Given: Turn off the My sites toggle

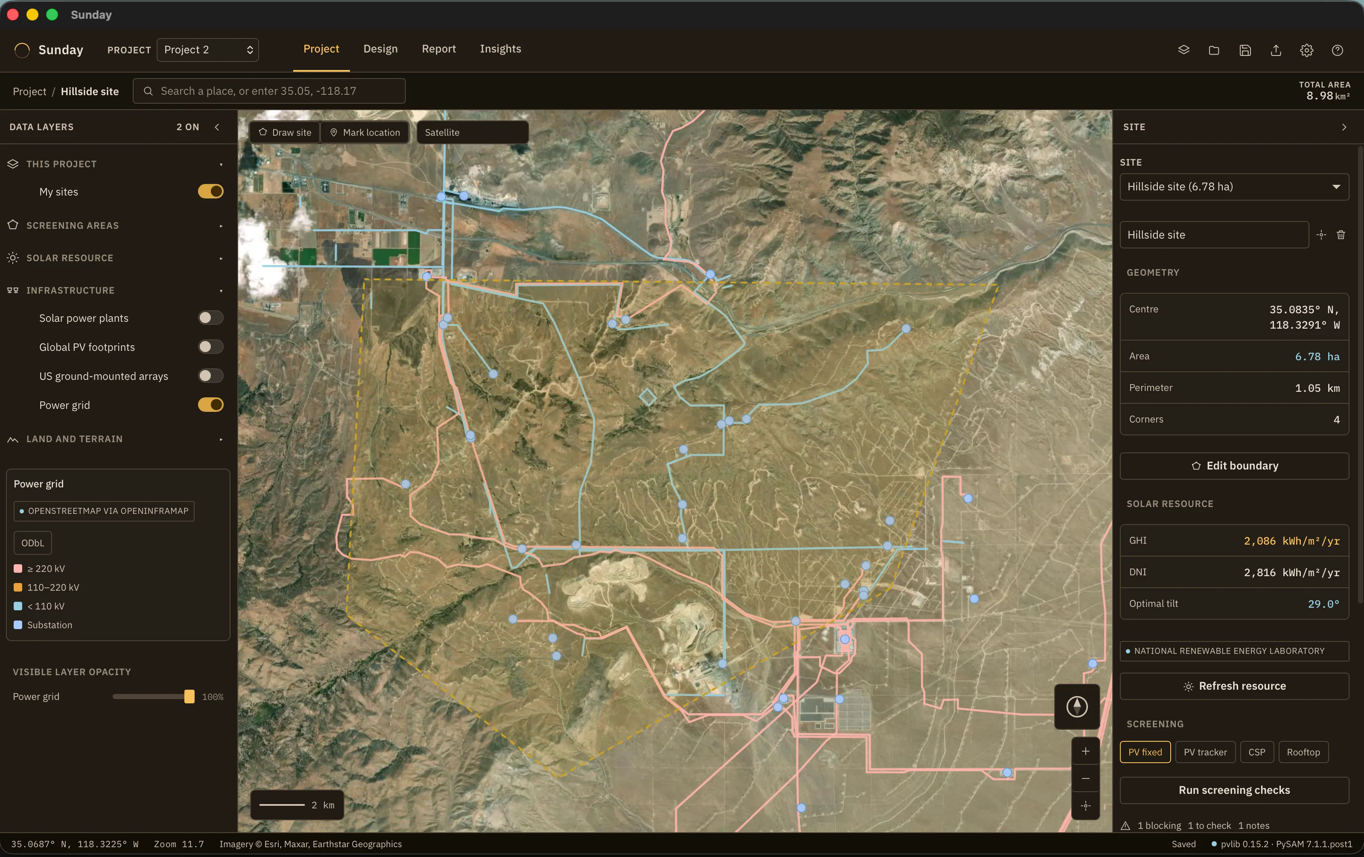Looking at the screenshot, I should tap(211, 192).
